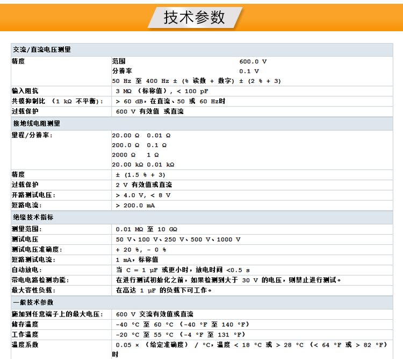Image resolution: width=403 pixels, height=359 pixels.
Task: Click the 开路测试电压 row label
Action: coord(33,195)
